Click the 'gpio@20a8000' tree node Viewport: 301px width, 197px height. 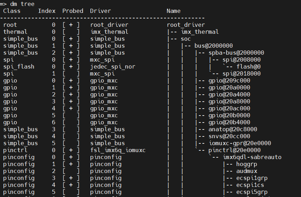pyautogui.click(x=229, y=101)
